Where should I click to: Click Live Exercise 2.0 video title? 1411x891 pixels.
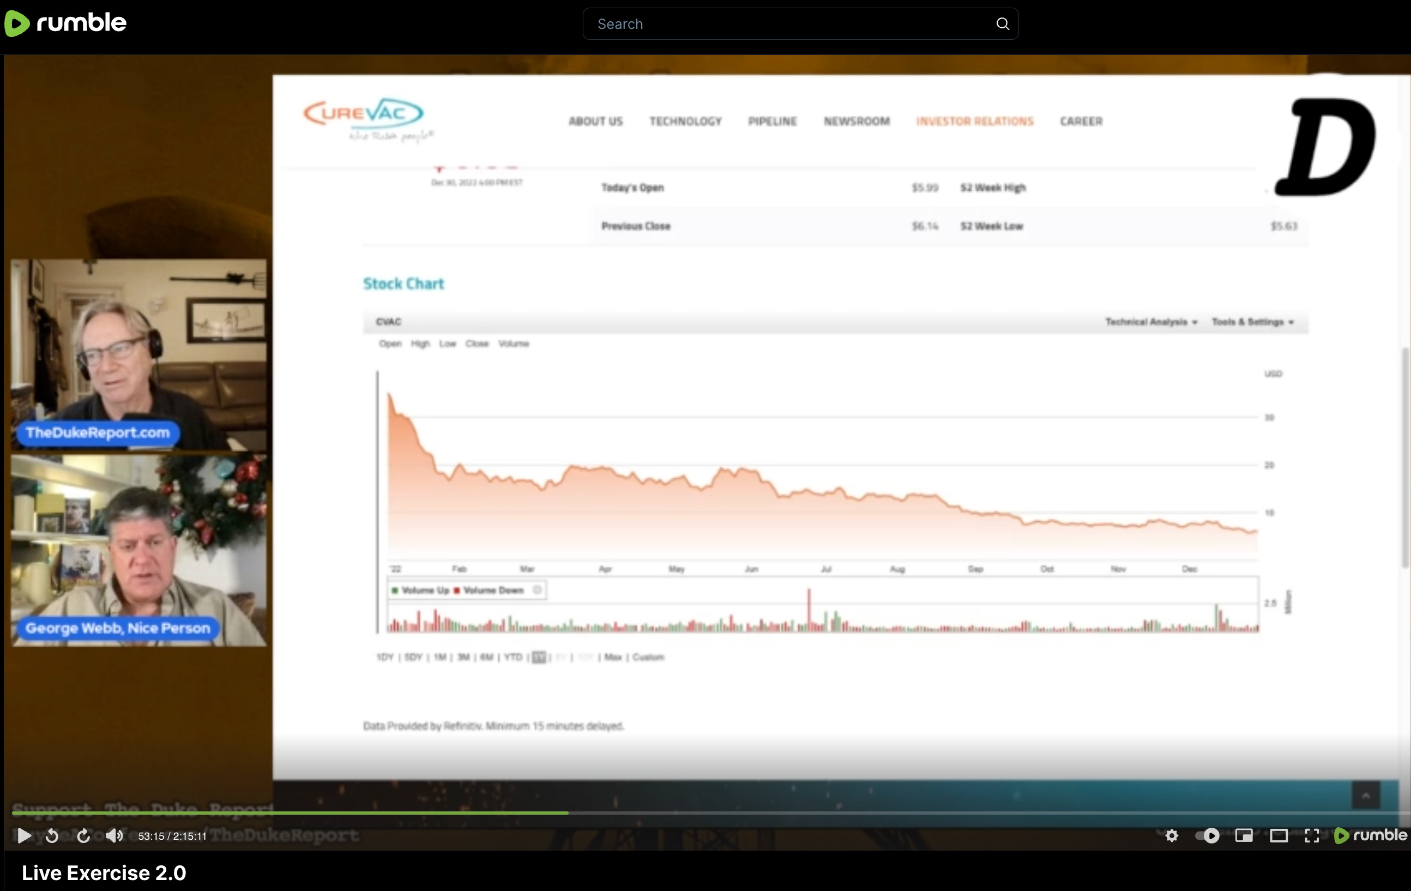coord(104,873)
